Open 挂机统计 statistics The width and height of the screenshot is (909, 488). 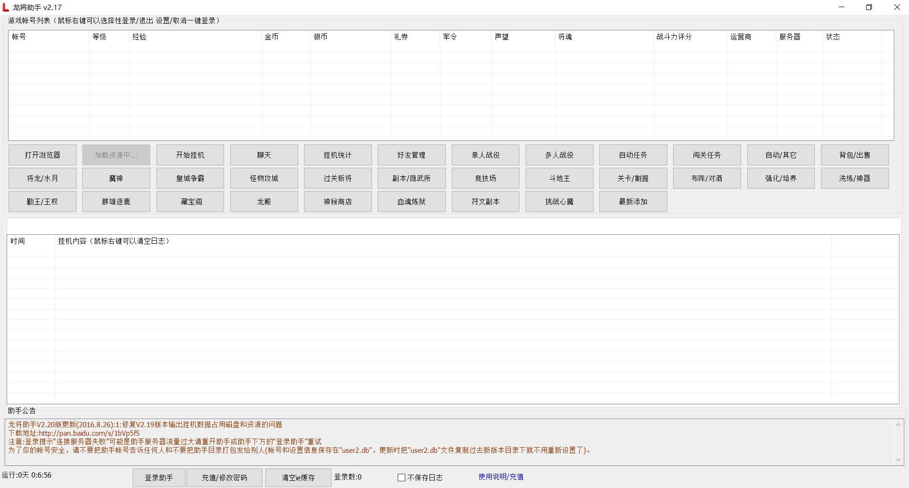point(338,155)
